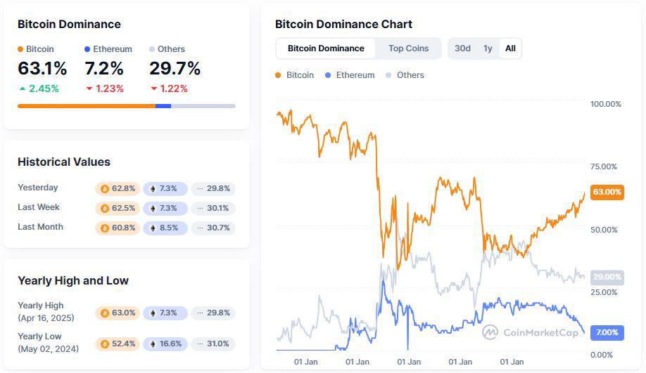Toggle Ethereum series in chart legend
The image size is (646, 373).
pyautogui.click(x=348, y=75)
